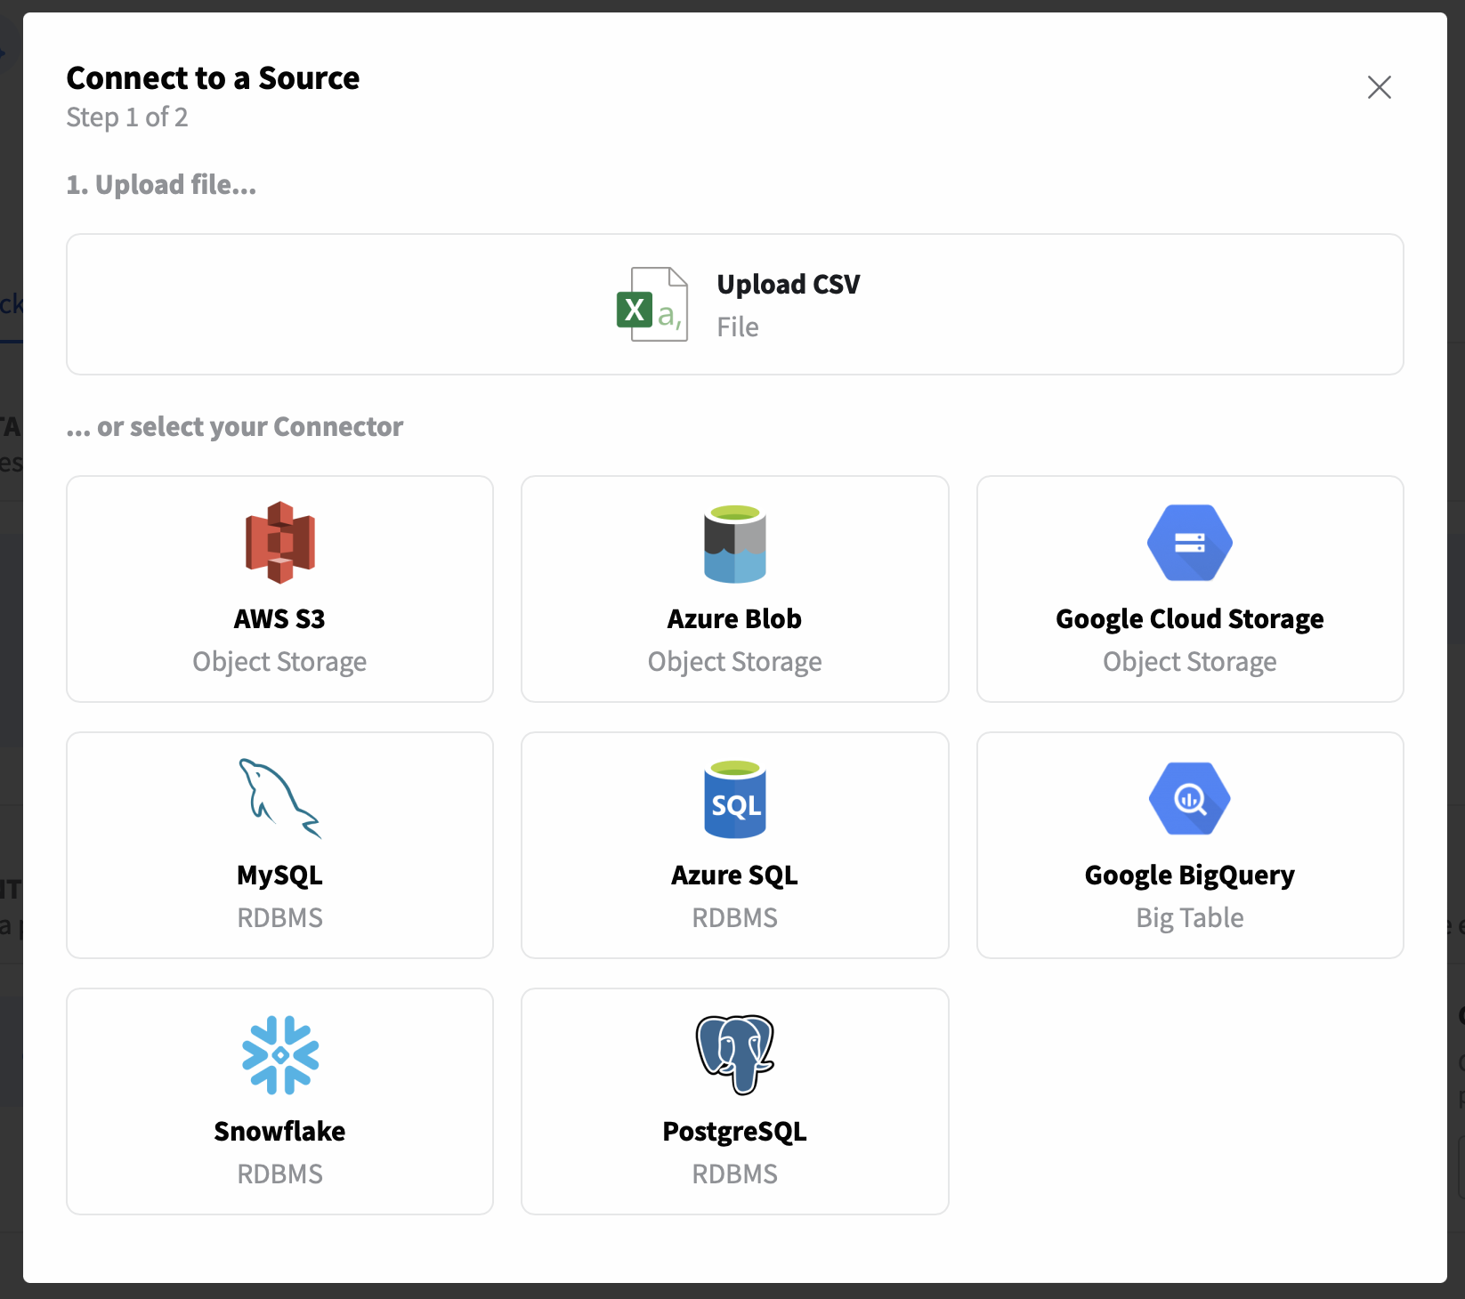Image resolution: width=1465 pixels, height=1299 pixels.
Task: Click the PostgreSQL elephant logo
Action: coord(735,1054)
